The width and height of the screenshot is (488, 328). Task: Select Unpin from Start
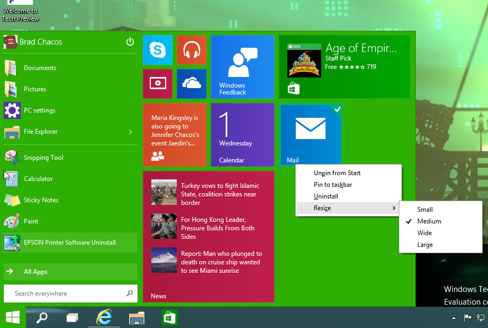337,173
